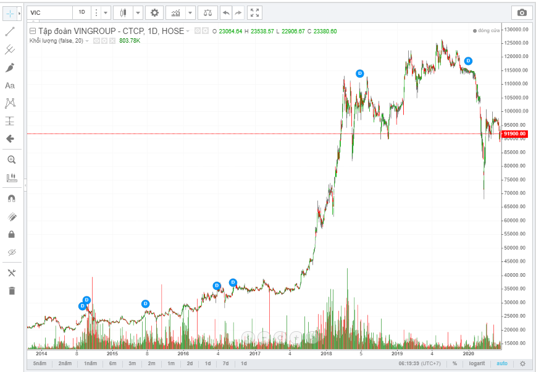
Task: Open chart properties gear in top toolbar
Action: (154, 12)
